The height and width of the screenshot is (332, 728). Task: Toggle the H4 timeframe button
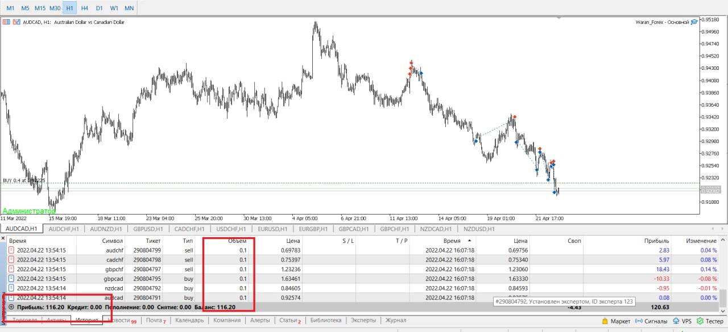[84, 8]
